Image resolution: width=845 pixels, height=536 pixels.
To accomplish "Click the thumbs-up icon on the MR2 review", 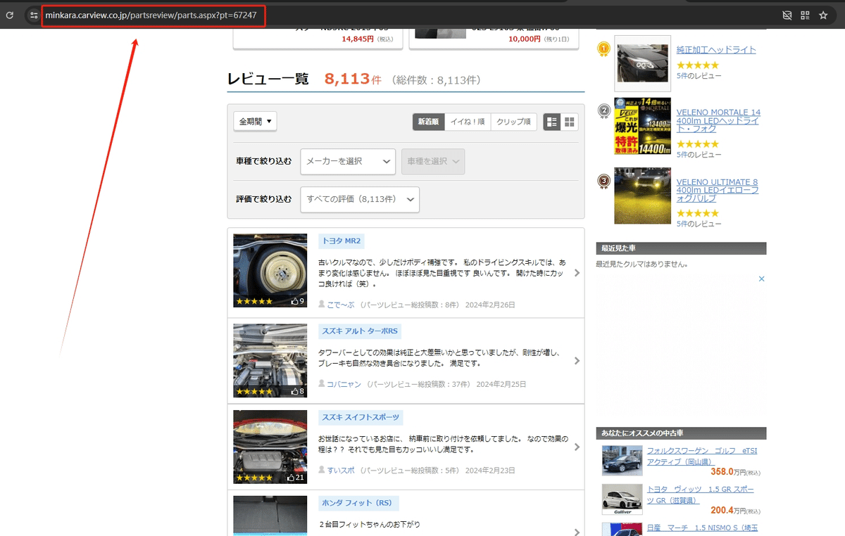I will 294,301.
